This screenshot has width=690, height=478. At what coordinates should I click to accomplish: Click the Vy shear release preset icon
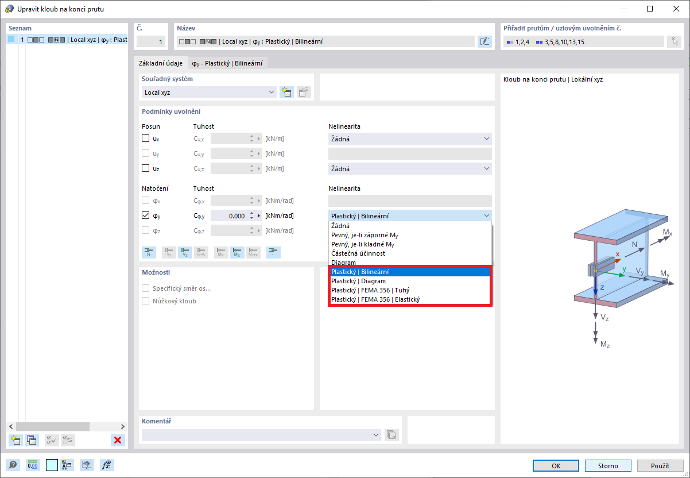point(169,252)
